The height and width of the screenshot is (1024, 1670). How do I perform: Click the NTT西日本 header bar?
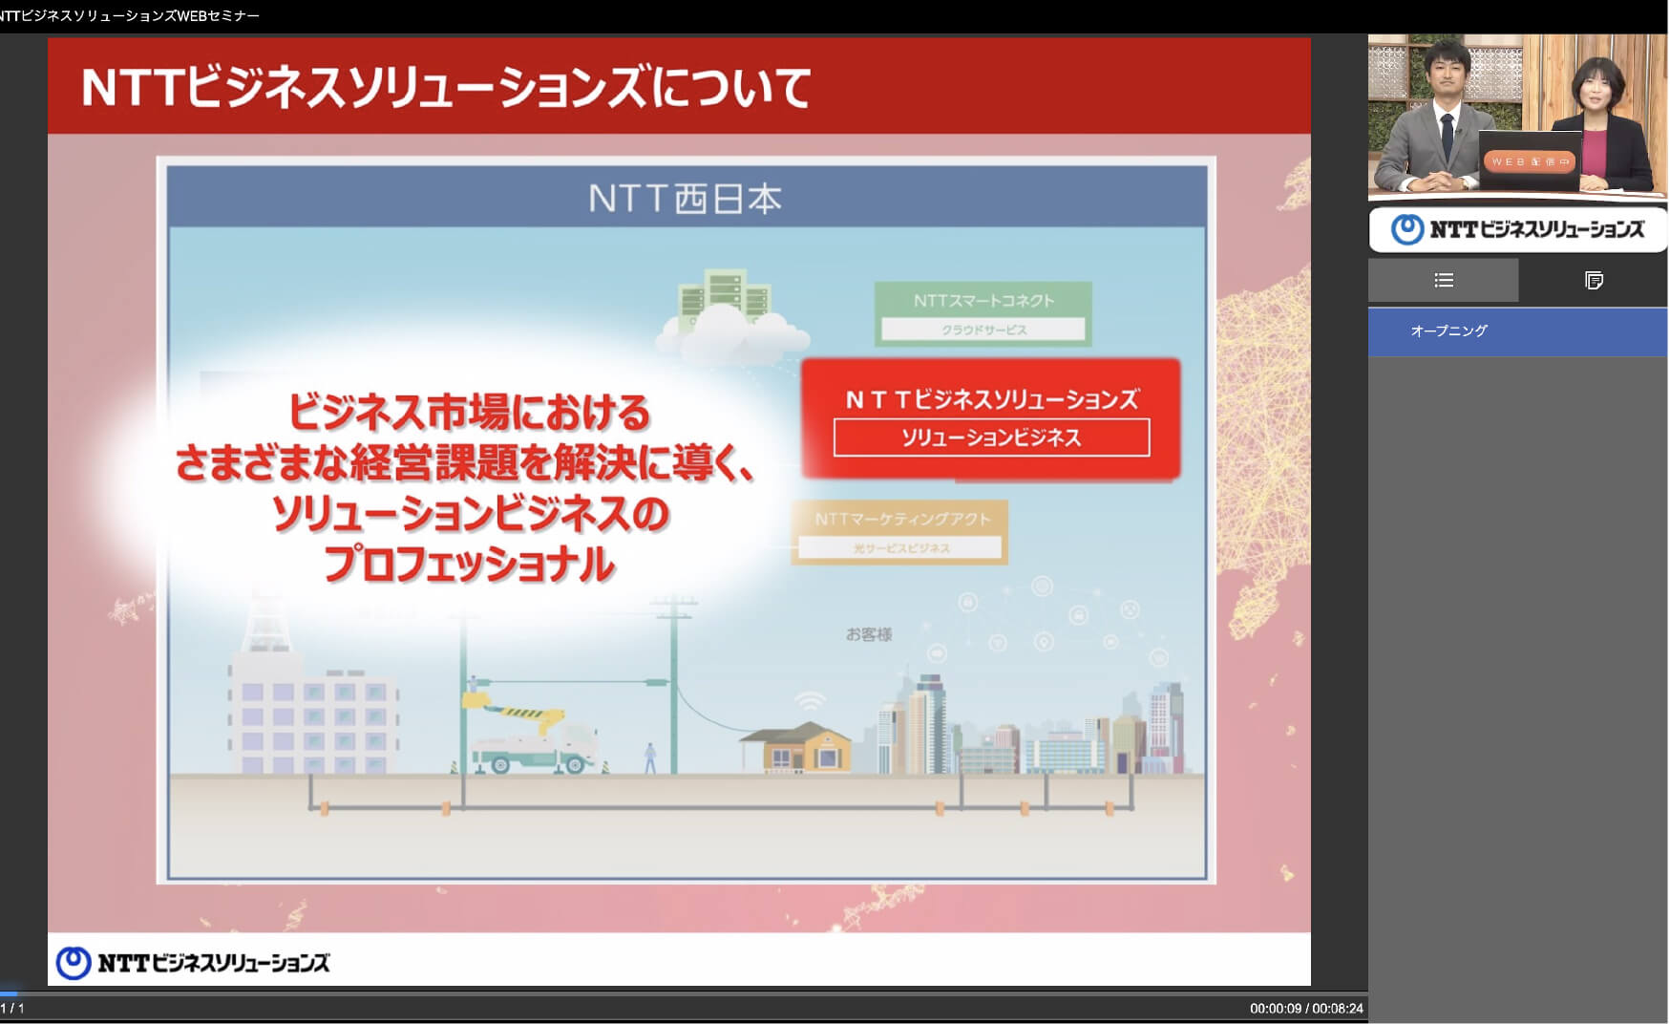coord(686,199)
